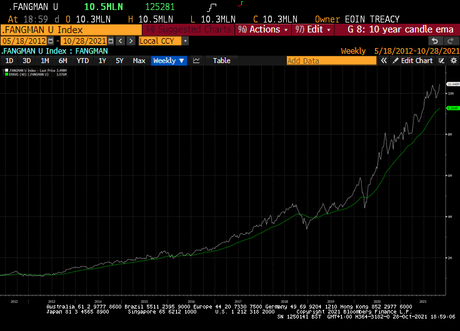Viewport: 460px width, 331px height.
Task: Select the YTD range tab
Action: coord(82,61)
